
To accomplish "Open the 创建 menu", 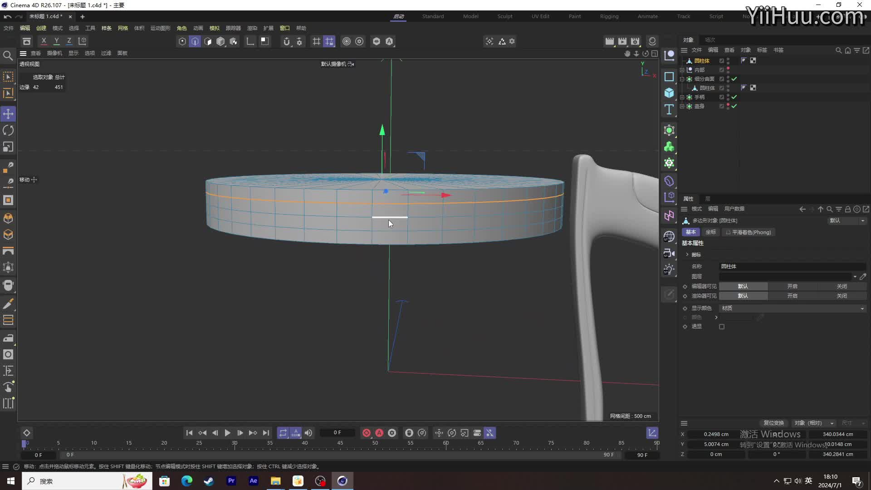I will pyautogui.click(x=41, y=28).
